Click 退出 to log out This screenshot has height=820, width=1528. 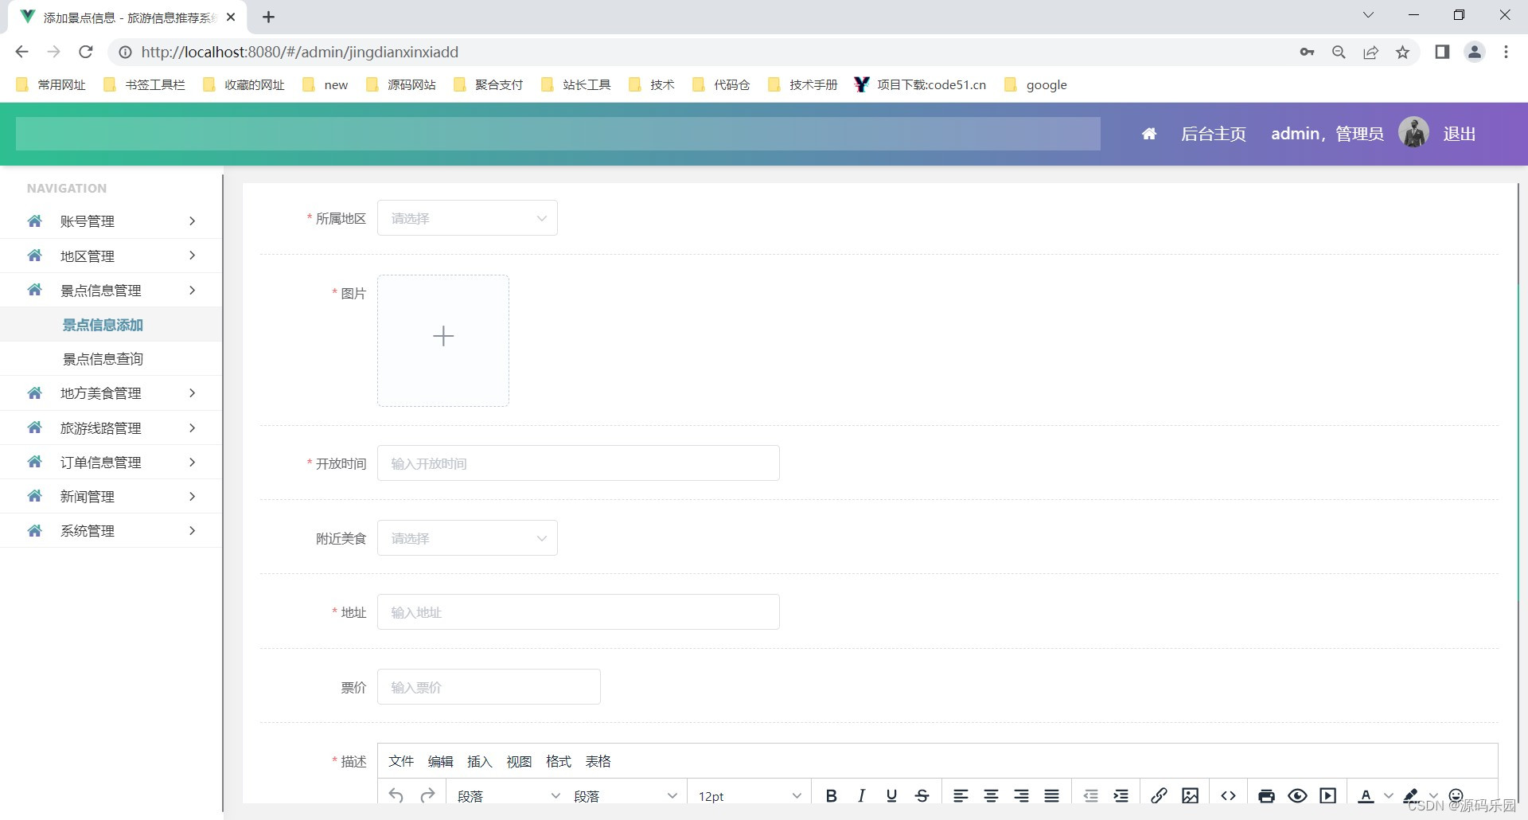tap(1458, 133)
